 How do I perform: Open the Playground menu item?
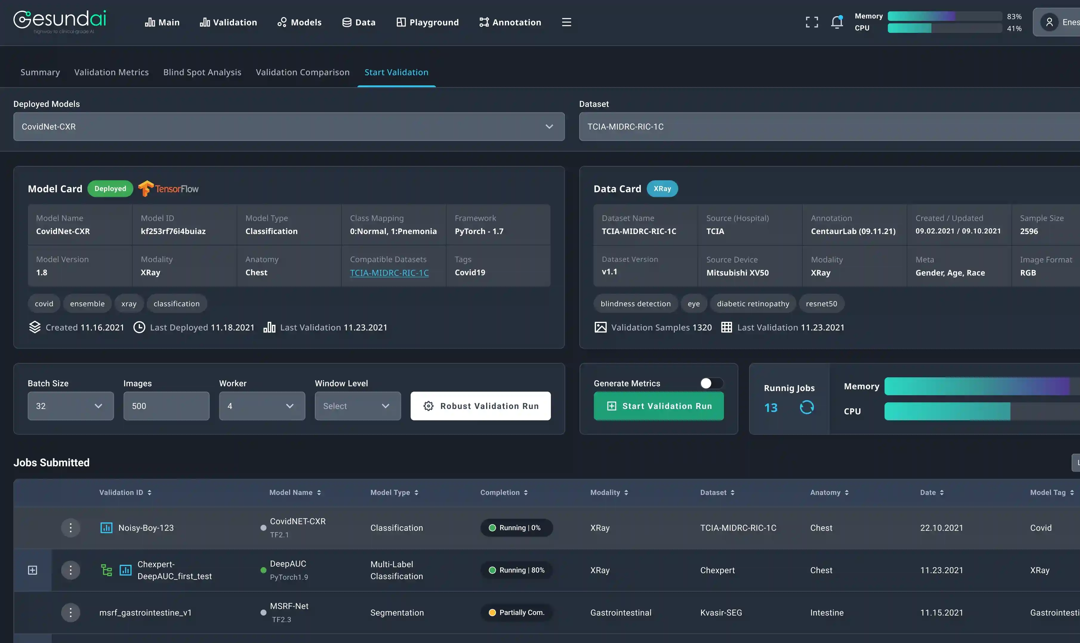tap(427, 22)
